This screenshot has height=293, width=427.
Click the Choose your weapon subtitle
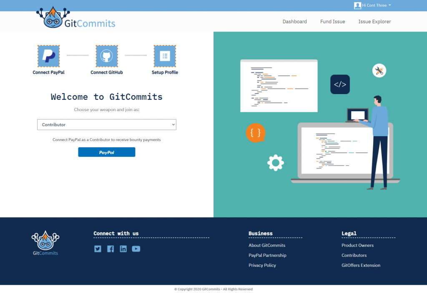pos(107,109)
